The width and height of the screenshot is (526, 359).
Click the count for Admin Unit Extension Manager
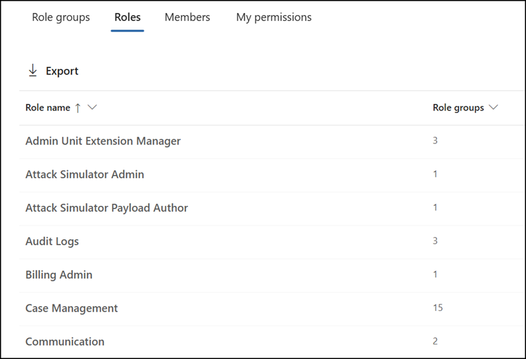pyautogui.click(x=435, y=141)
